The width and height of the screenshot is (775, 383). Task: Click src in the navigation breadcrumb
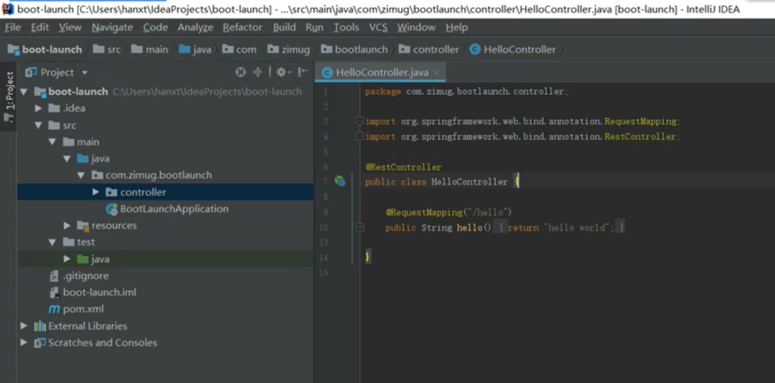(x=107, y=50)
